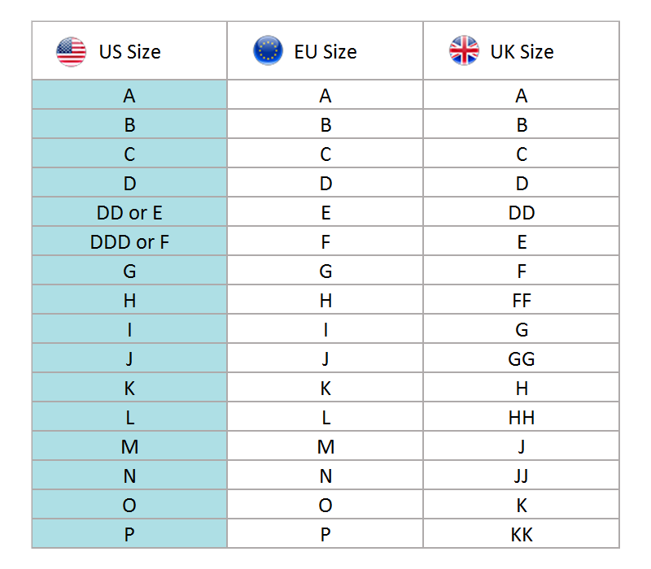651x569 pixels.
Task: Click the JJ UK size cell
Action: click(522, 476)
